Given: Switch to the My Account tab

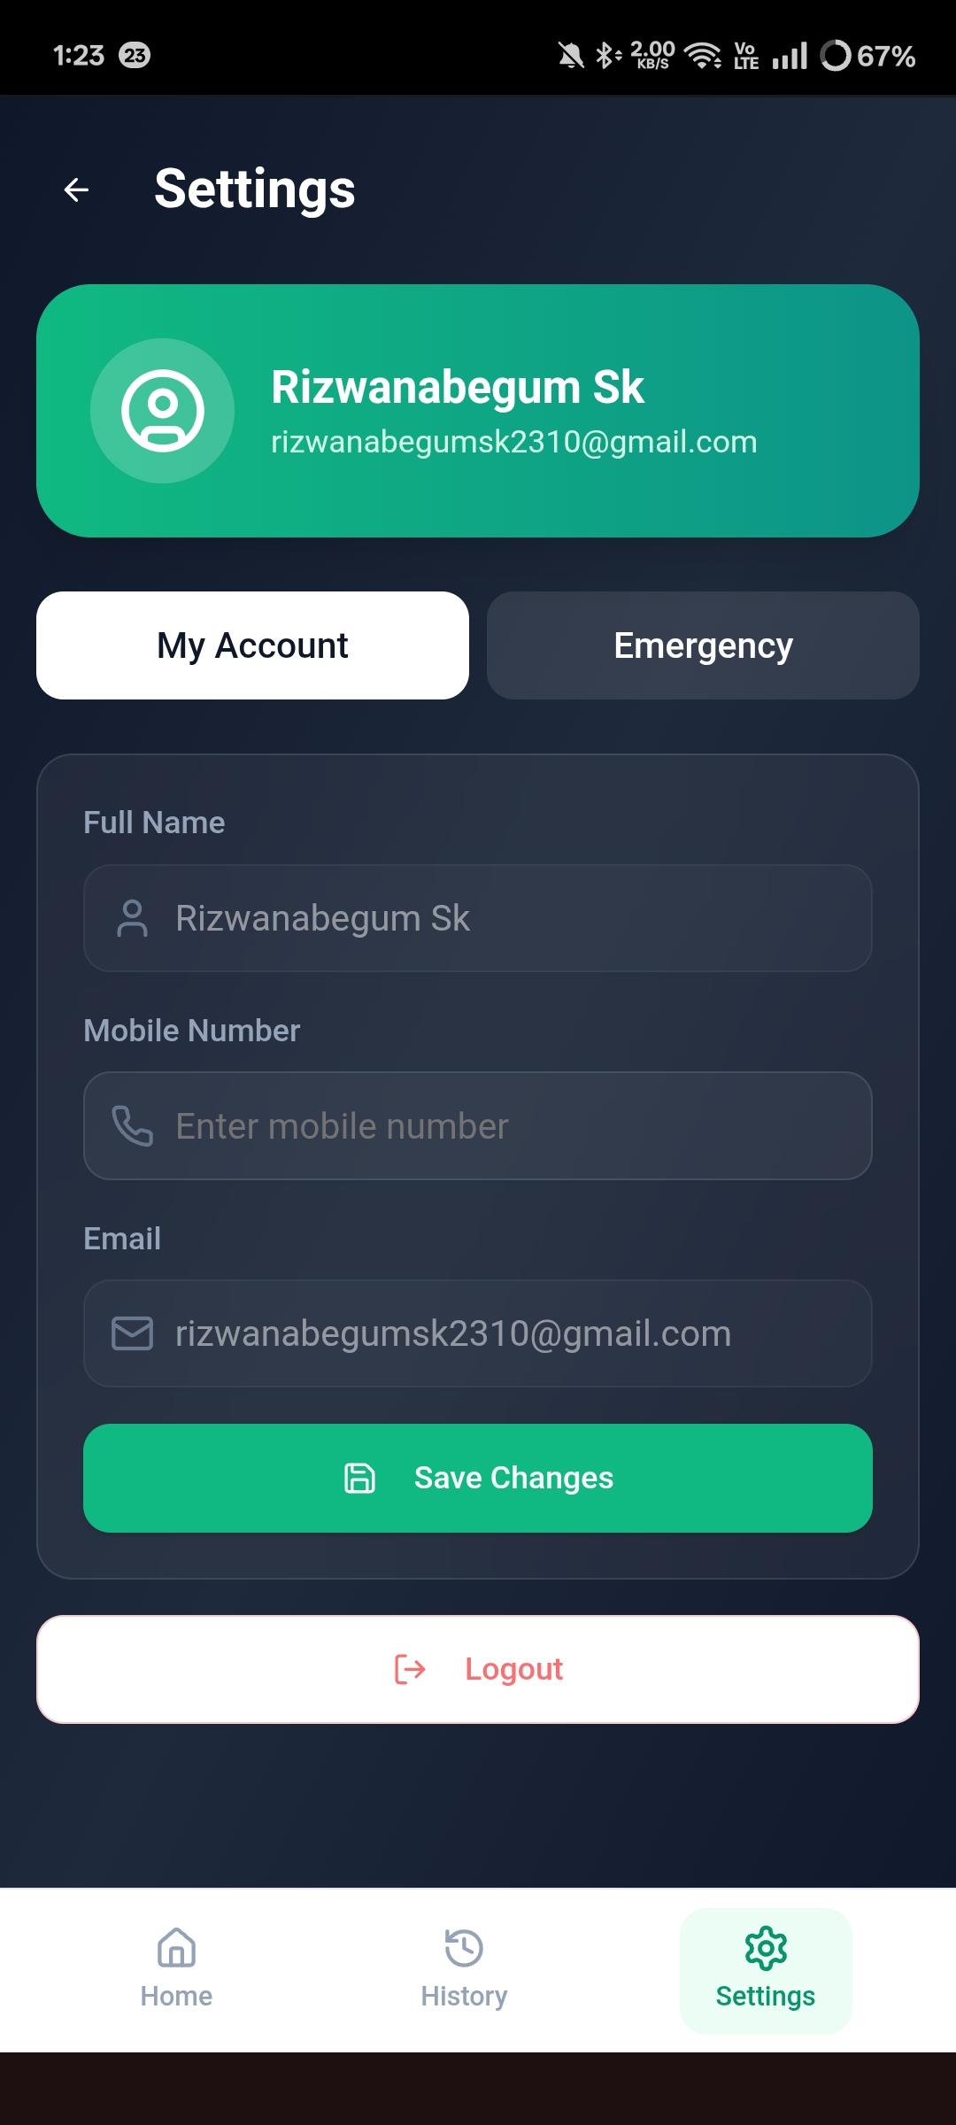Looking at the screenshot, I should pyautogui.click(x=252, y=645).
